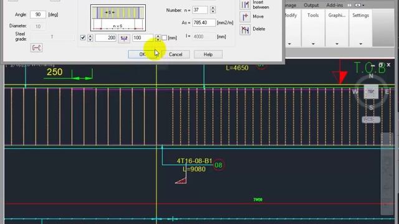Click the Delete bar icon

245,30
